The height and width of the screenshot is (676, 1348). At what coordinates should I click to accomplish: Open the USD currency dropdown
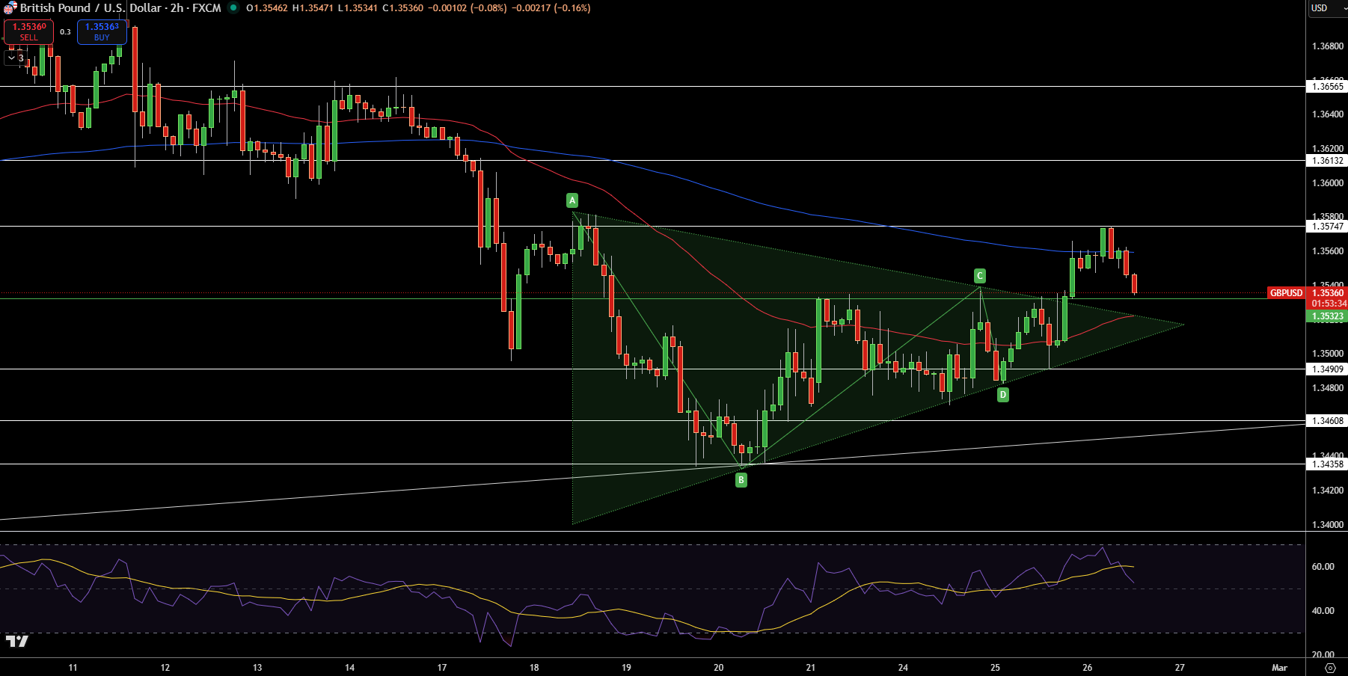[x=1327, y=8]
